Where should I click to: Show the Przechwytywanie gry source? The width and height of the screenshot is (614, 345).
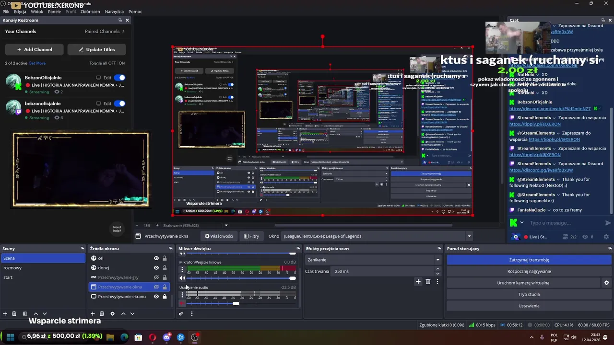coord(156,277)
